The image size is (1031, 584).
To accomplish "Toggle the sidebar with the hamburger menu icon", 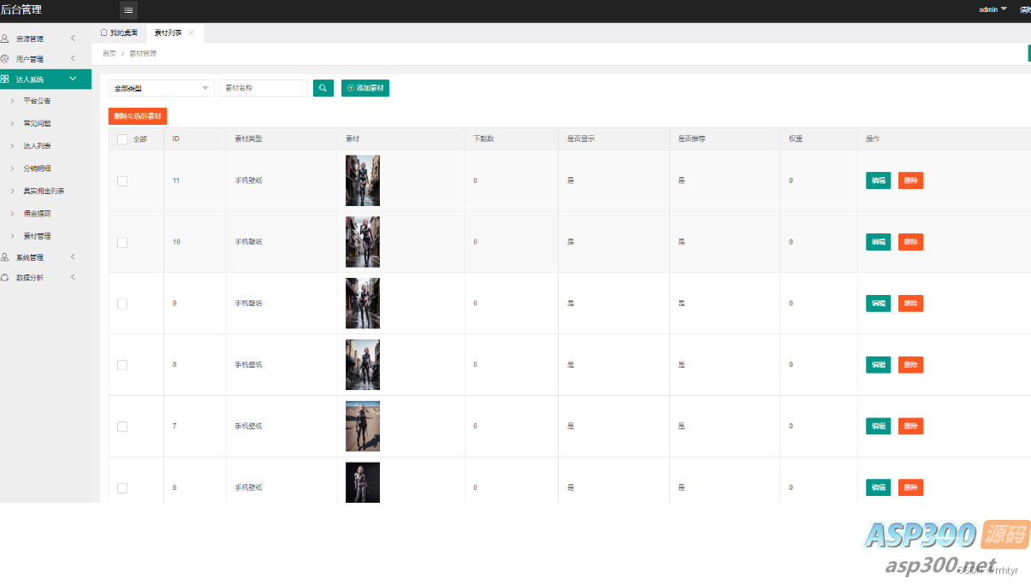I will [x=128, y=10].
